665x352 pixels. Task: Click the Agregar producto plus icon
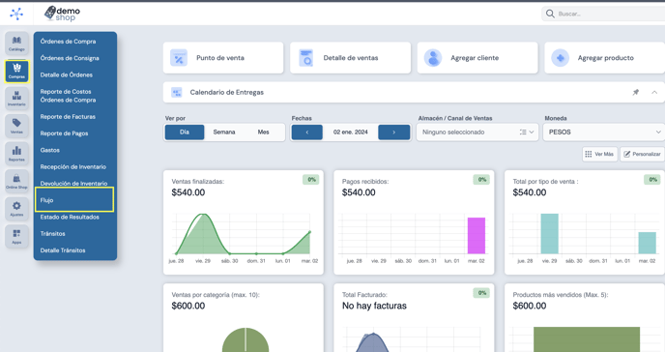(x=561, y=58)
